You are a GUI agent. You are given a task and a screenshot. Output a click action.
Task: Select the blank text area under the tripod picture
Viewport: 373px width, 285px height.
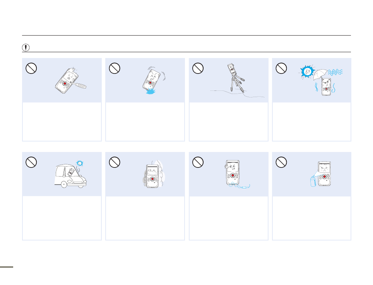click(229, 122)
